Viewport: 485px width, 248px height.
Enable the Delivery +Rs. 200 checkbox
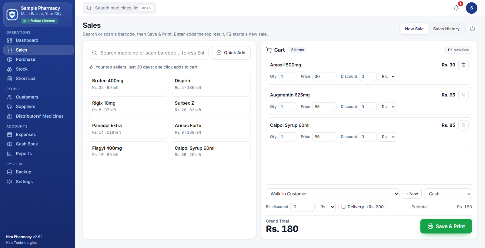[x=343, y=207]
